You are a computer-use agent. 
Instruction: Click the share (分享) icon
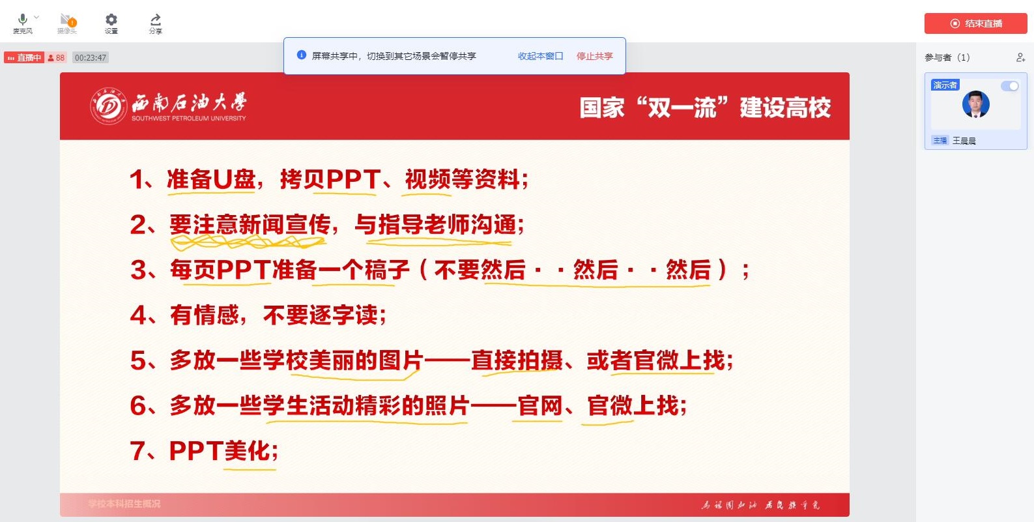[155, 20]
